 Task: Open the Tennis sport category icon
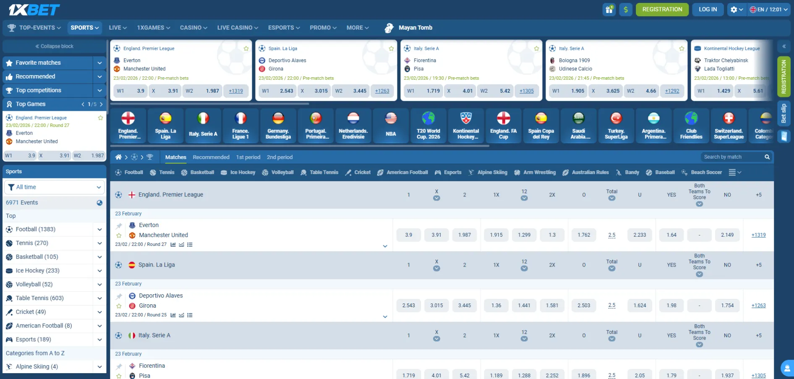pyautogui.click(x=154, y=172)
